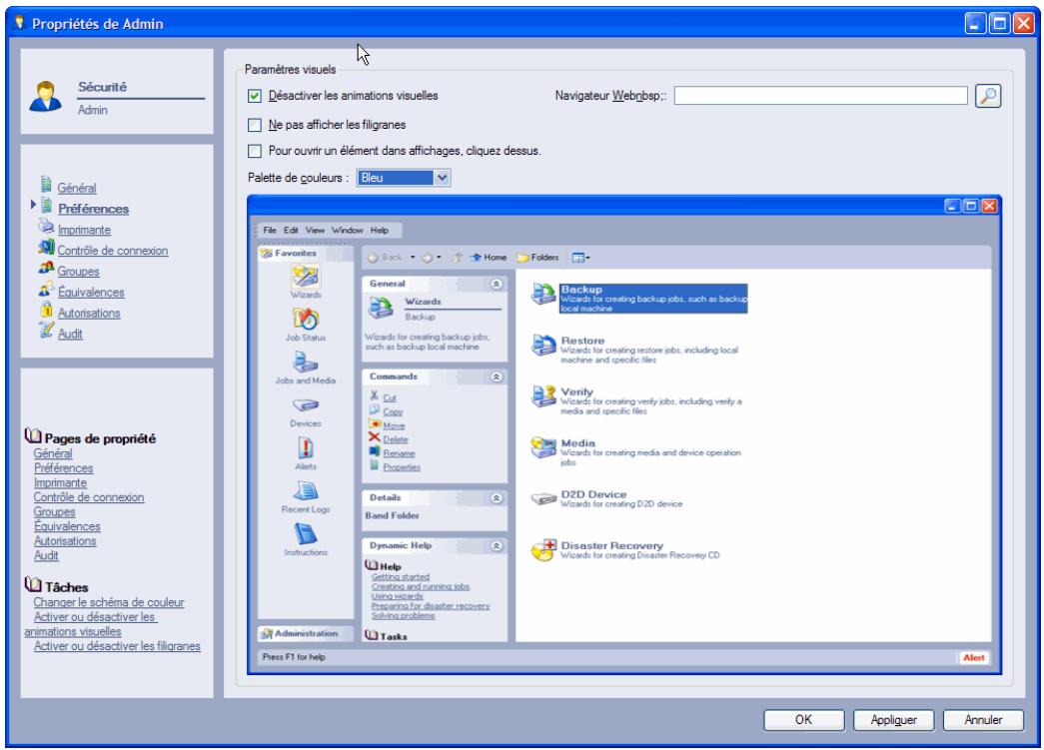Click the Wizards icon in preview Favorites
The height and width of the screenshot is (750, 1044).
(306, 277)
